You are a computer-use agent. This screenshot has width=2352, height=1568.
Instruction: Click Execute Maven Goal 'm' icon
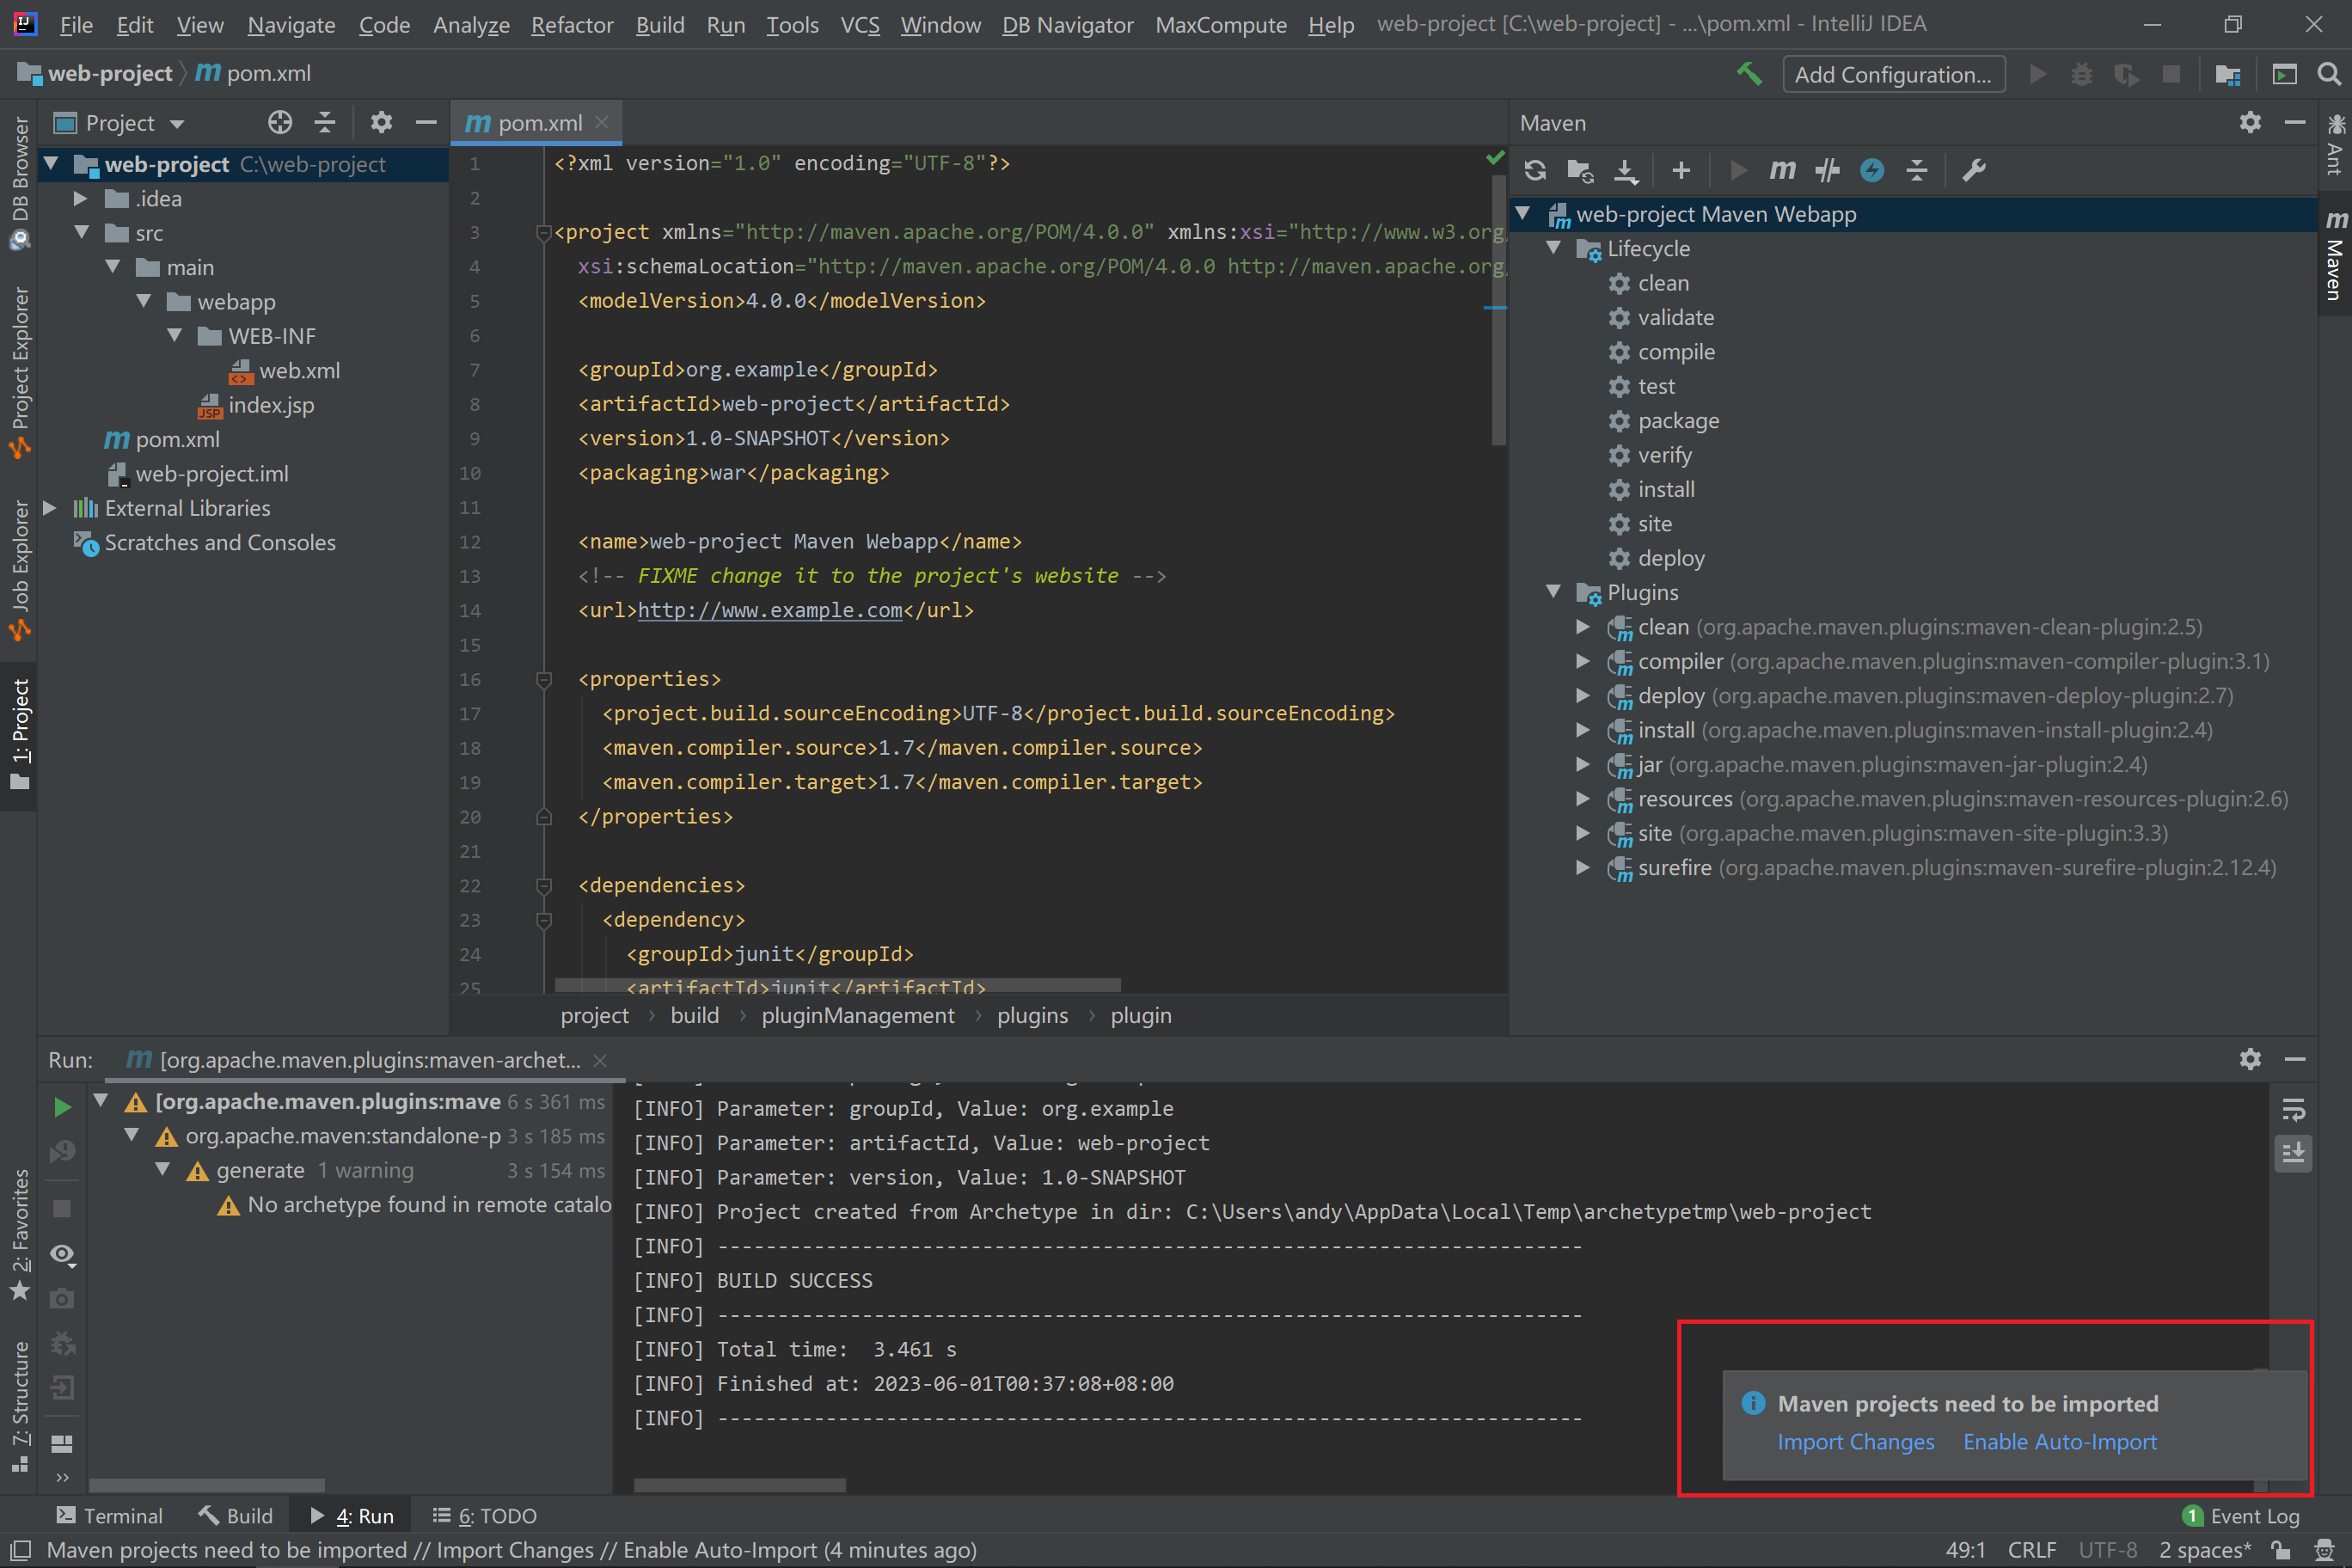1781,170
